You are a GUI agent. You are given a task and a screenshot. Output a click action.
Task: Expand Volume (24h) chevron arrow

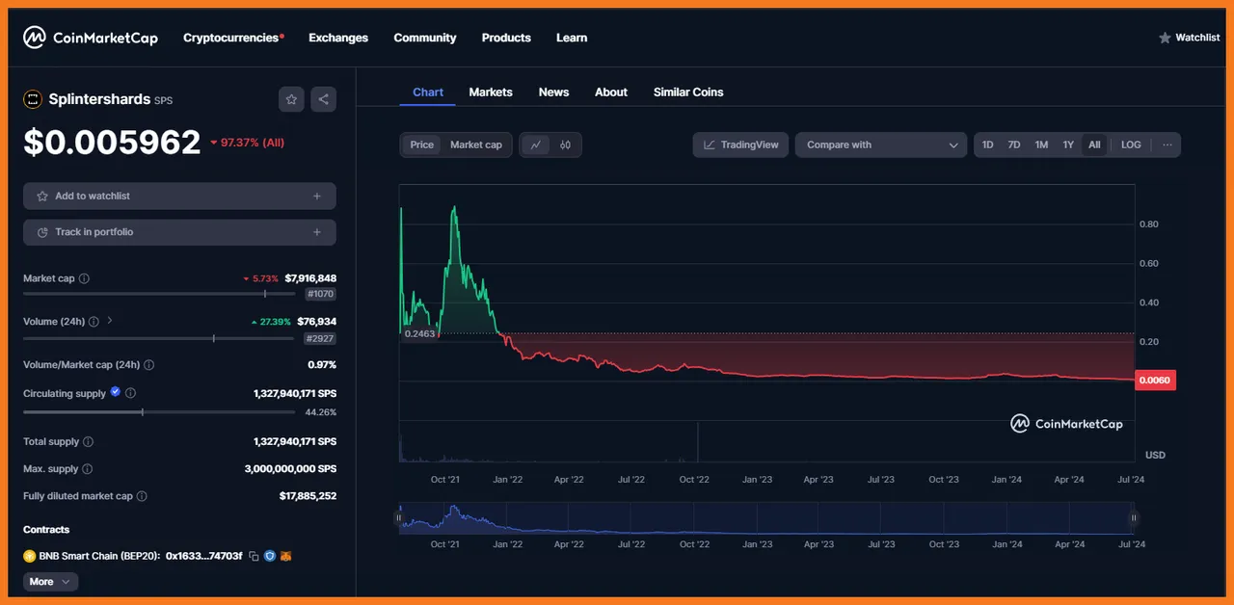click(x=110, y=321)
